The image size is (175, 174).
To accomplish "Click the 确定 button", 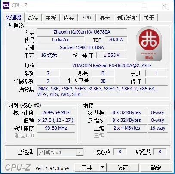I will pos(156,168).
